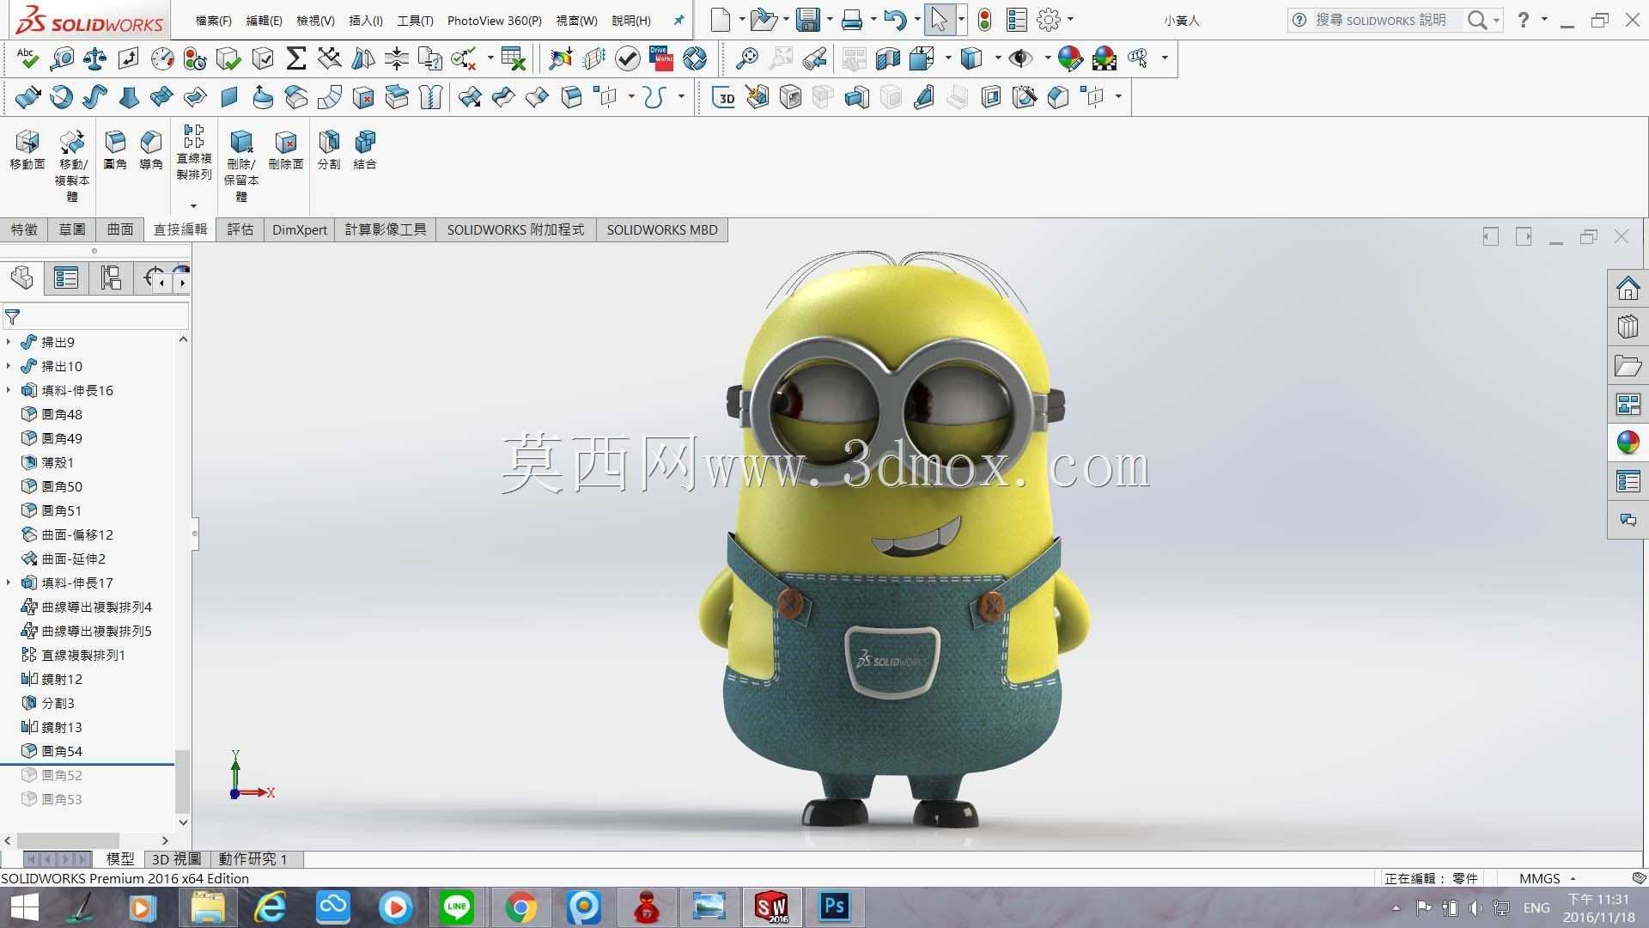Open the FeatureManager design tree tab icon
Screen dimensions: 1649x928
click(22, 278)
